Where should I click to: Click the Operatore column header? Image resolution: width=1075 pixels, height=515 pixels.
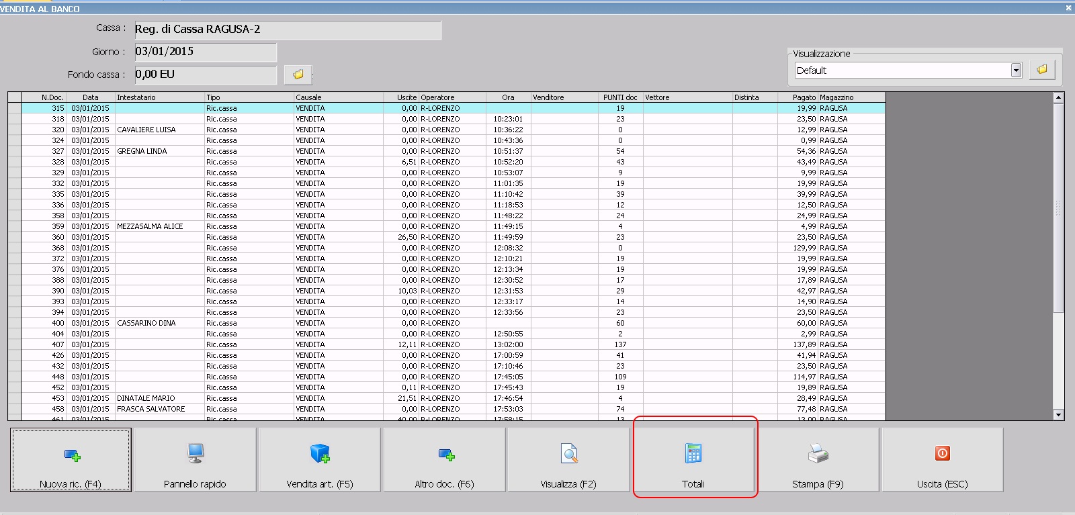click(452, 97)
